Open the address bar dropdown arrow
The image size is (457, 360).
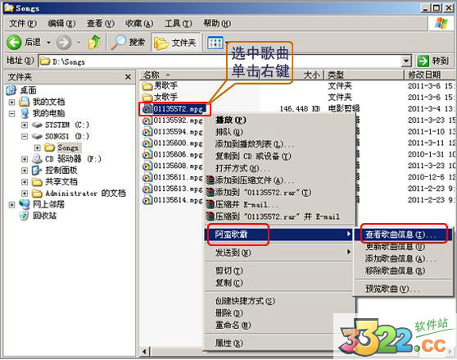(x=406, y=62)
